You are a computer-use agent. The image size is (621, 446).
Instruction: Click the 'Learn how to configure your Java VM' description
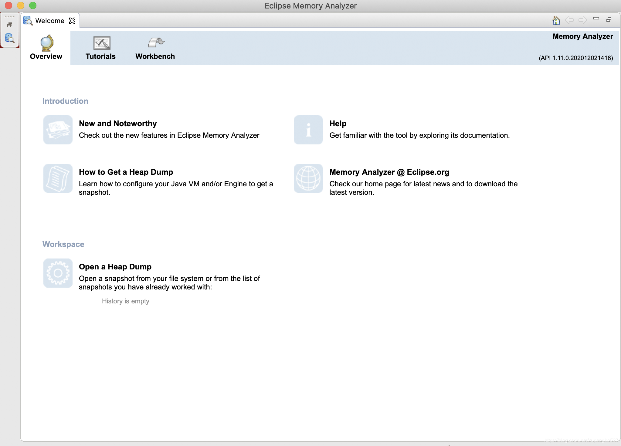[x=176, y=188]
